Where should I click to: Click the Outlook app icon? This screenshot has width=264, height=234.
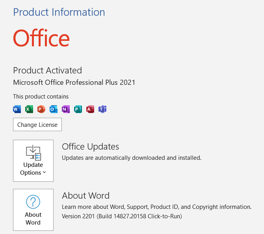54,109
